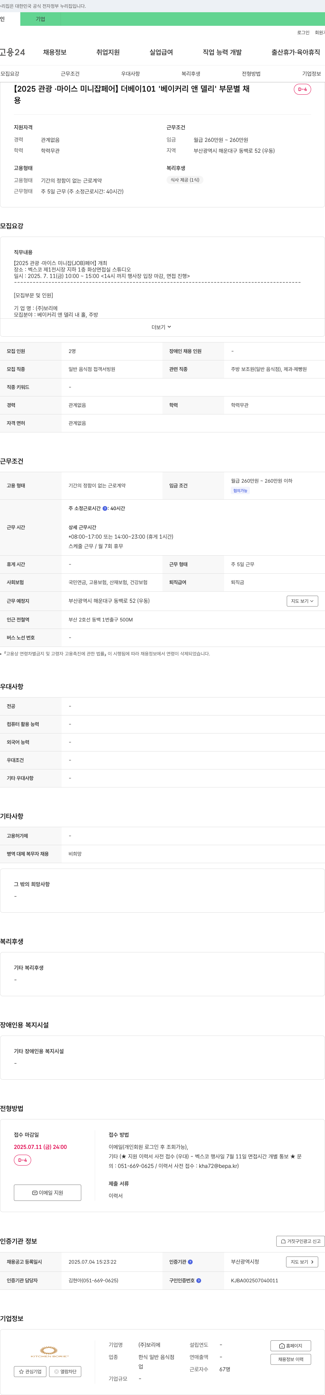Click the help icon next to 구인인증번호
Screen dimensions: 325x1395
pyautogui.click(x=199, y=1281)
